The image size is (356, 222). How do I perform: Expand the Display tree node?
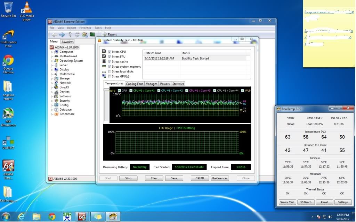(x=52, y=70)
